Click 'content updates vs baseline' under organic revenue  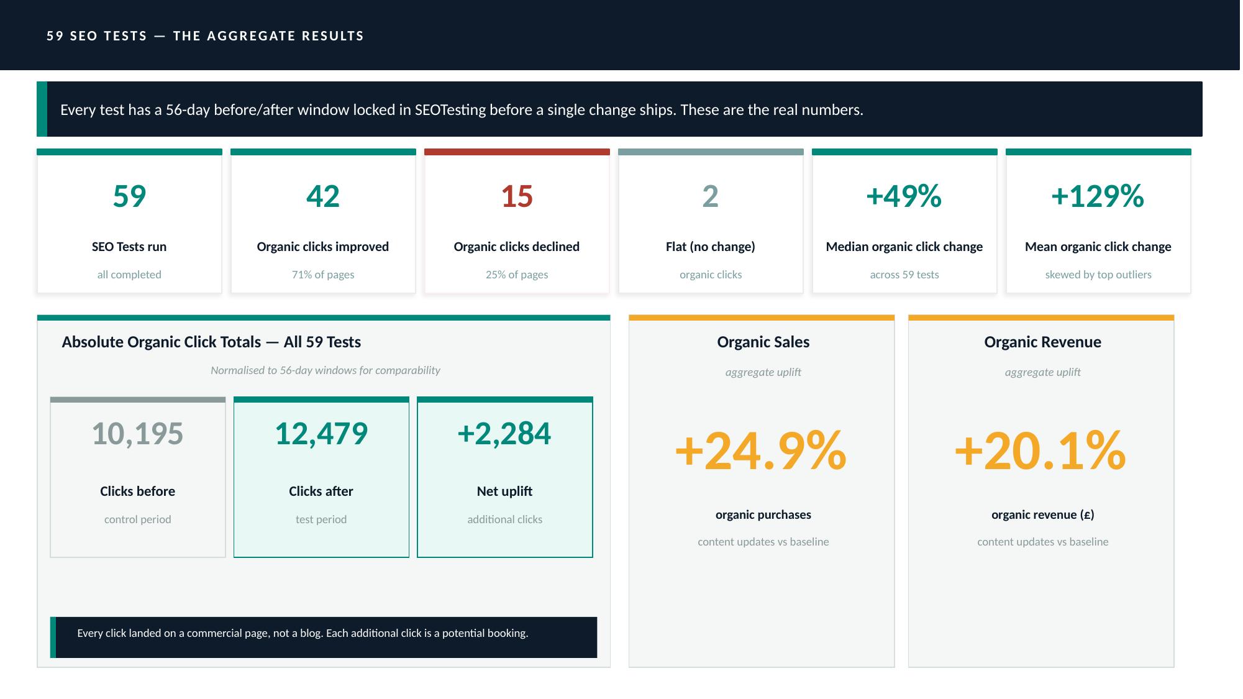coord(1043,542)
